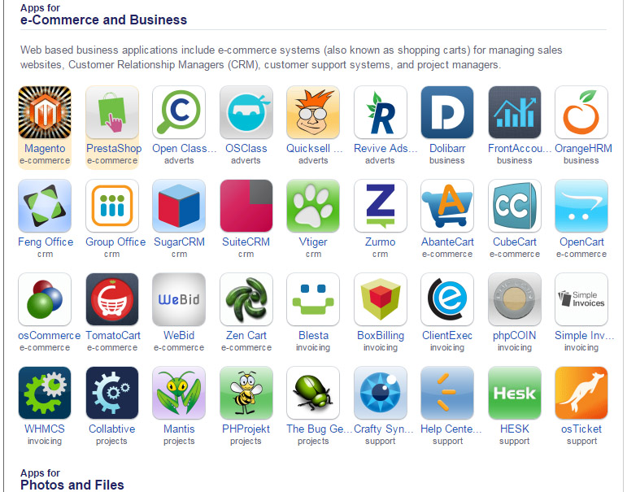Screen dimensions: 627x492
Task: Click the phpCOIN label link
Action: point(514,336)
